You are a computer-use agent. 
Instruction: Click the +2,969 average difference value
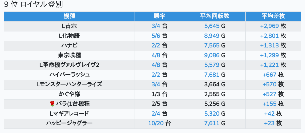click(x=269, y=26)
